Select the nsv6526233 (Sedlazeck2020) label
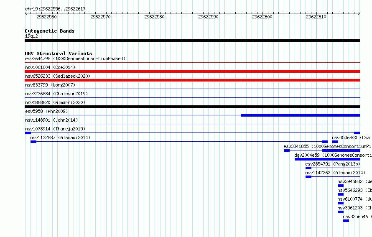The width and height of the screenshot is (372, 237). point(58,76)
